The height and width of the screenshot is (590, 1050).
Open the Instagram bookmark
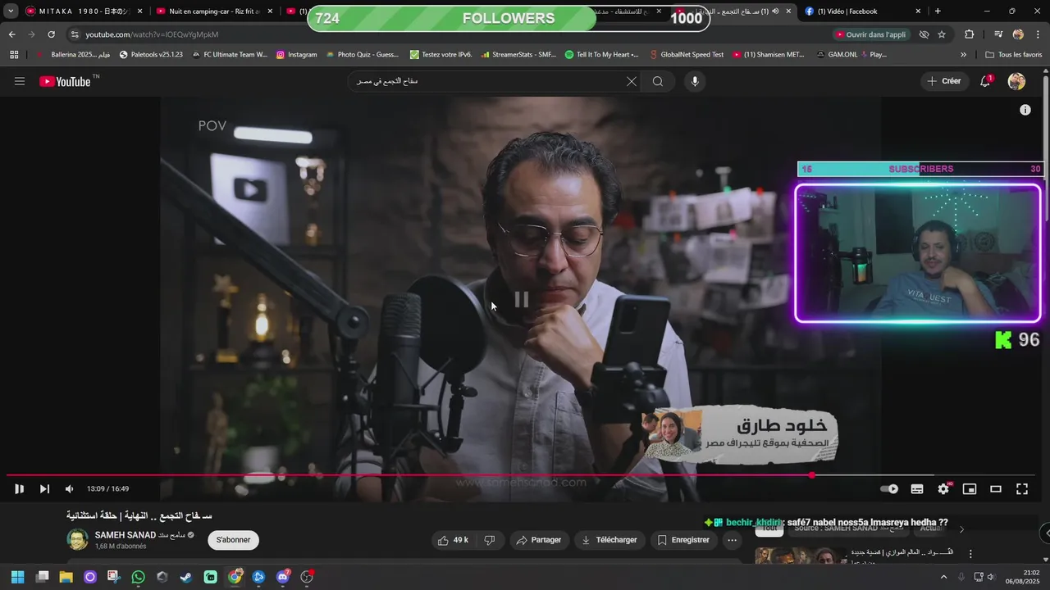click(x=296, y=55)
